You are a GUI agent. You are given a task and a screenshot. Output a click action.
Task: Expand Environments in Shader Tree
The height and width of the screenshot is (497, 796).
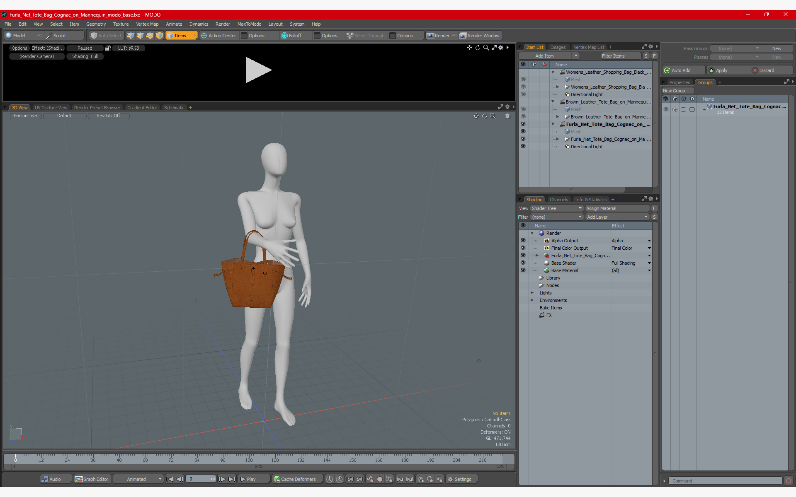tap(532, 300)
